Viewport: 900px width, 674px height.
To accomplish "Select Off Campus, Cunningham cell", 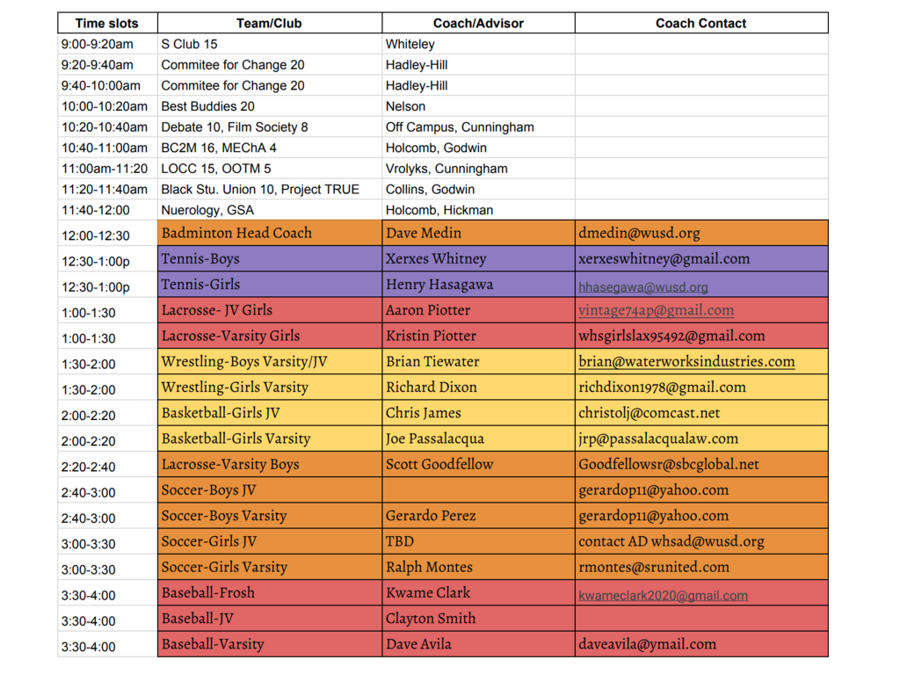I will click(478, 127).
